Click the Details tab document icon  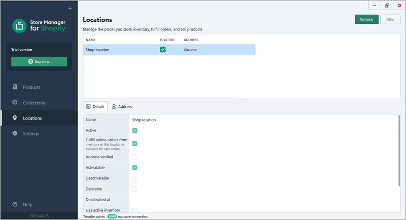coord(88,107)
